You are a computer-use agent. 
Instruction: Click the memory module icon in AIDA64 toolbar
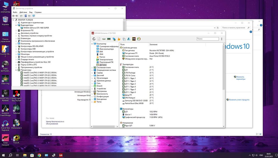click(x=109, y=39)
